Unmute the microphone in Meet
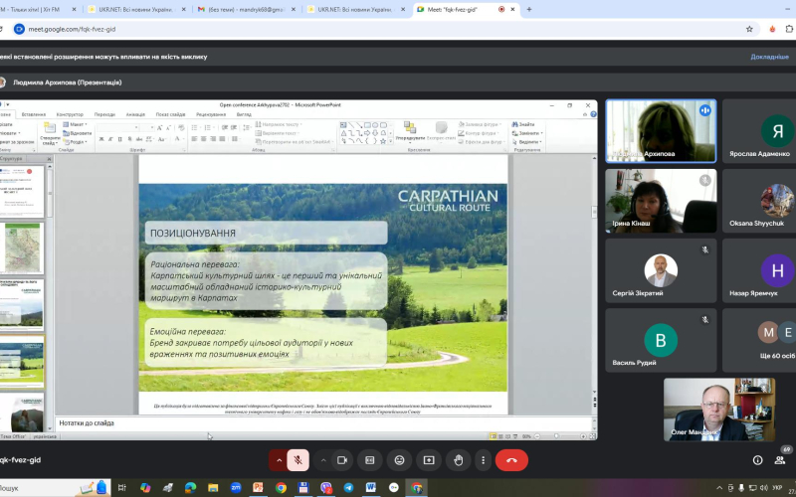Screen dimensions: 796x497 (x=298, y=460)
